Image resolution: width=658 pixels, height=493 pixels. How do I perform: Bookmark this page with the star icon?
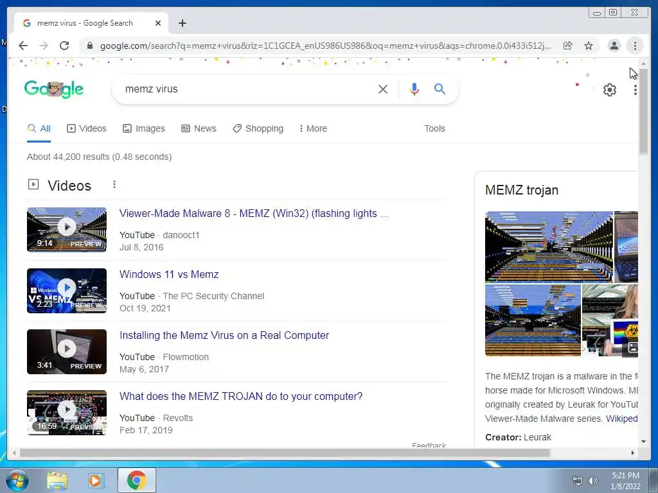(589, 46)
